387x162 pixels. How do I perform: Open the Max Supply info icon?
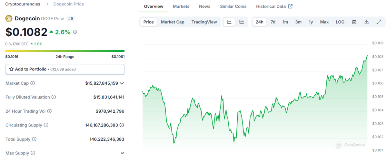(33, 153)
